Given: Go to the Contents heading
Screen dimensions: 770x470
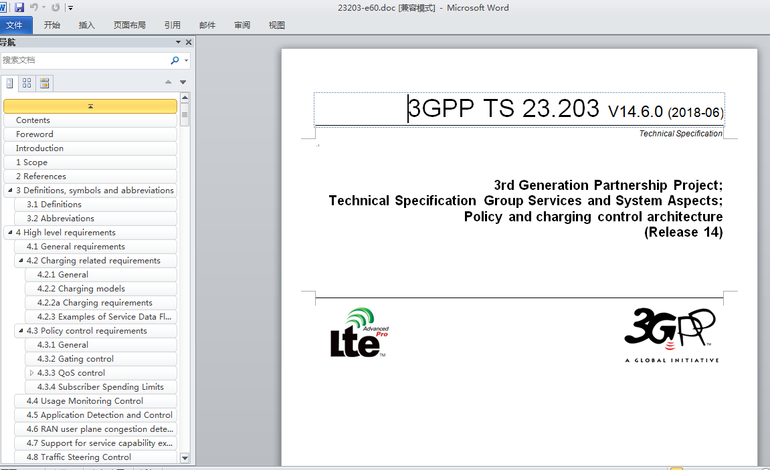Looking at the screenshot, I should [90, 120].
